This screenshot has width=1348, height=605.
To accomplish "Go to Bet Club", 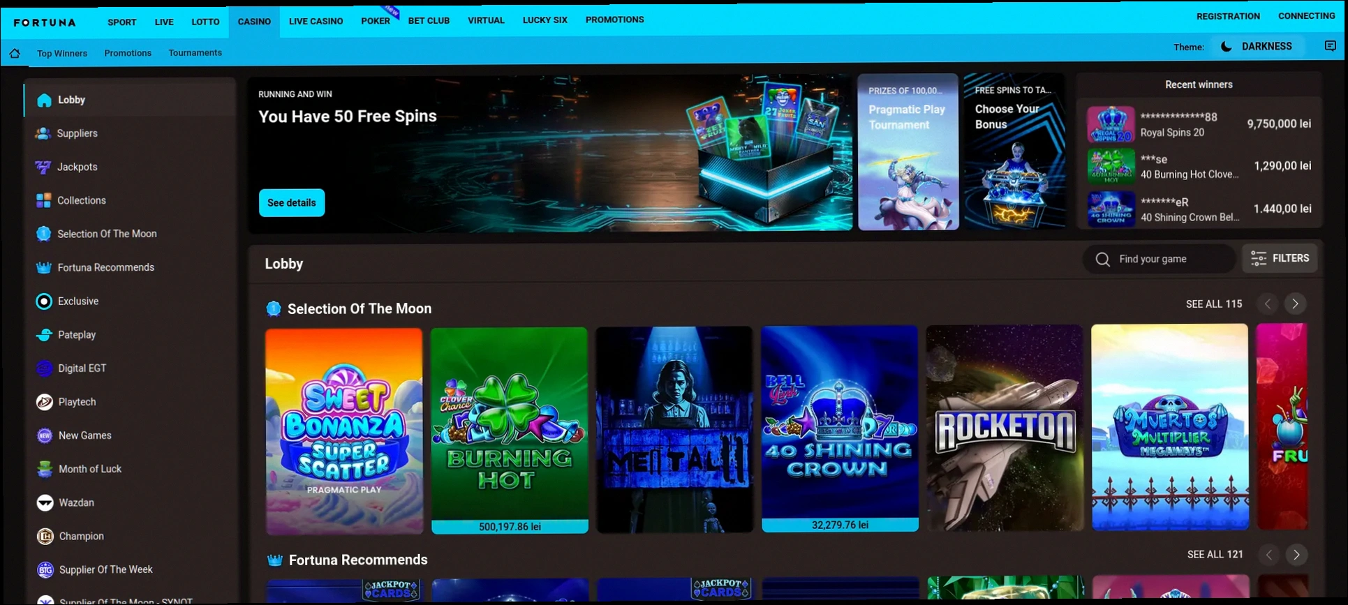I will [429, 21].
